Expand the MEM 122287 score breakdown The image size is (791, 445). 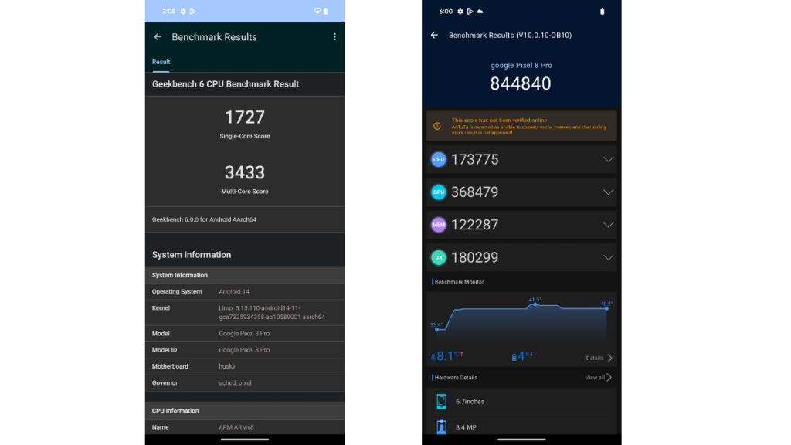[x=608, y=225]
